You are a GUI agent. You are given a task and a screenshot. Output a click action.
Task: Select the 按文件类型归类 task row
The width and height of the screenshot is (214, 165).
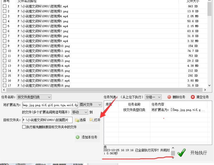[156, 110]
